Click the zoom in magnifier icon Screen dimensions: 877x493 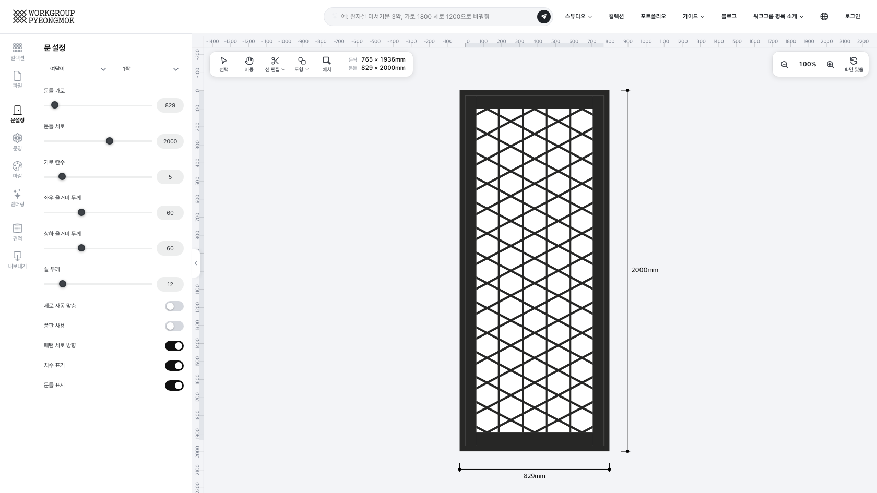click(830, 64)
